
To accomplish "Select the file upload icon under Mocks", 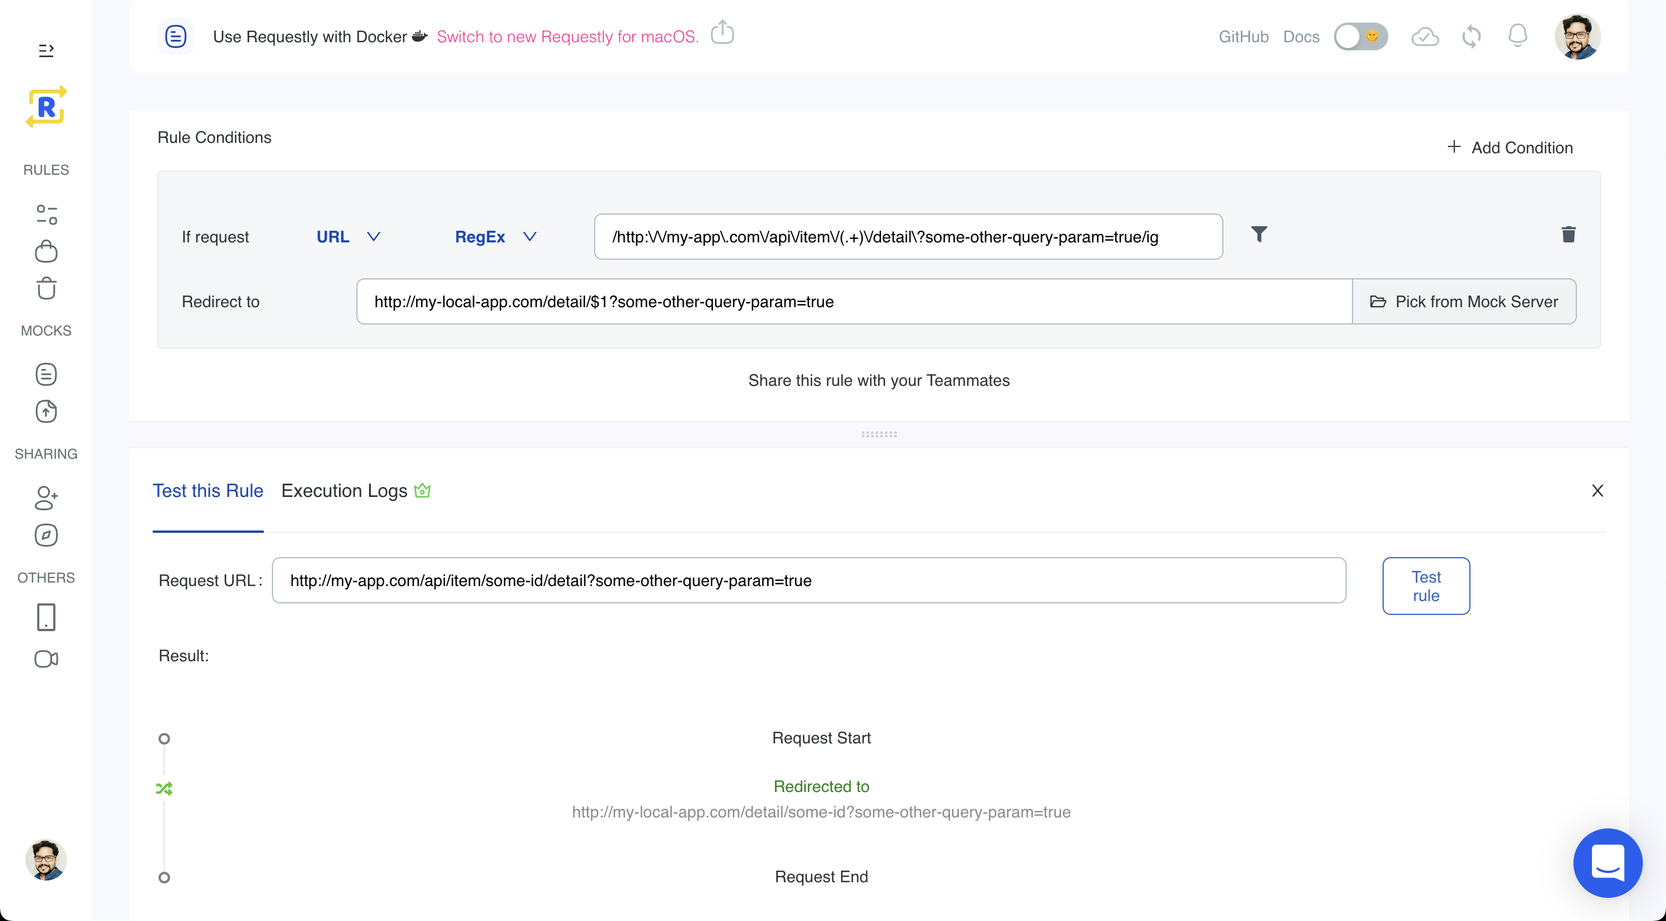I will click(46, 411).
